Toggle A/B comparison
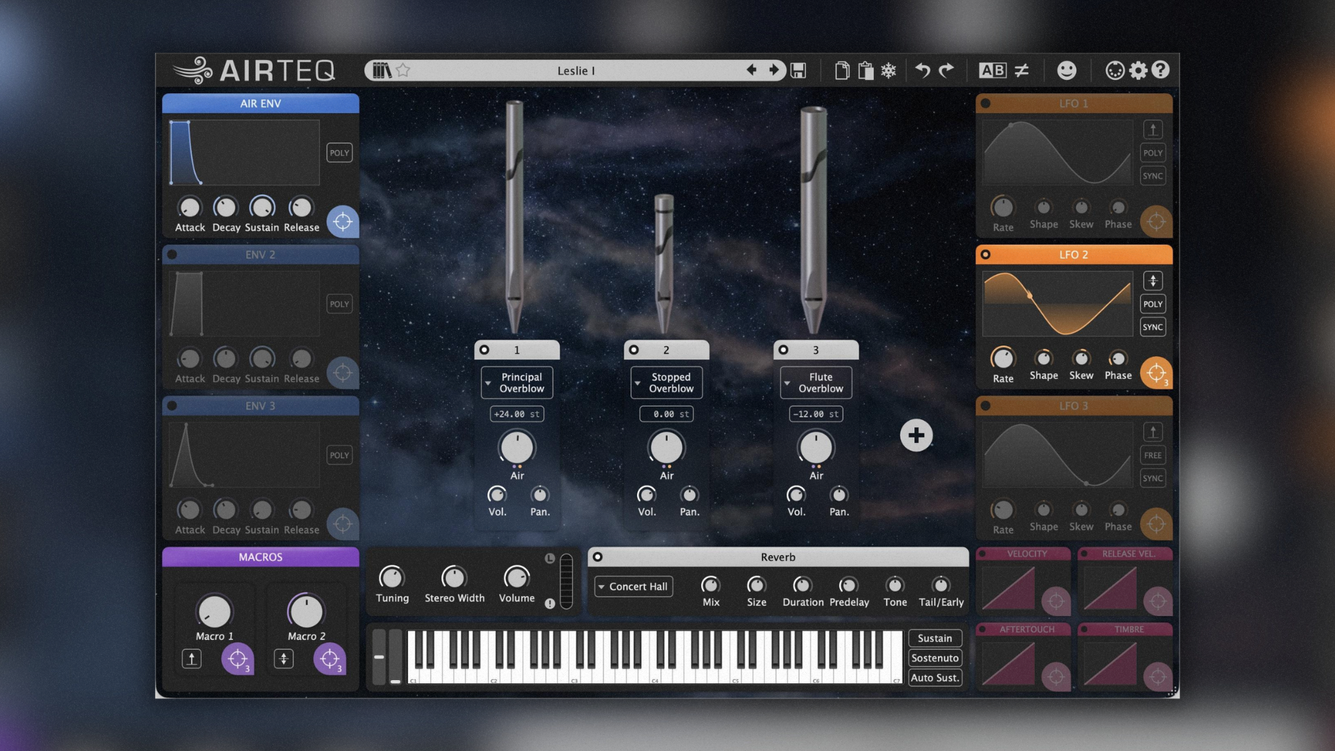 992,70
